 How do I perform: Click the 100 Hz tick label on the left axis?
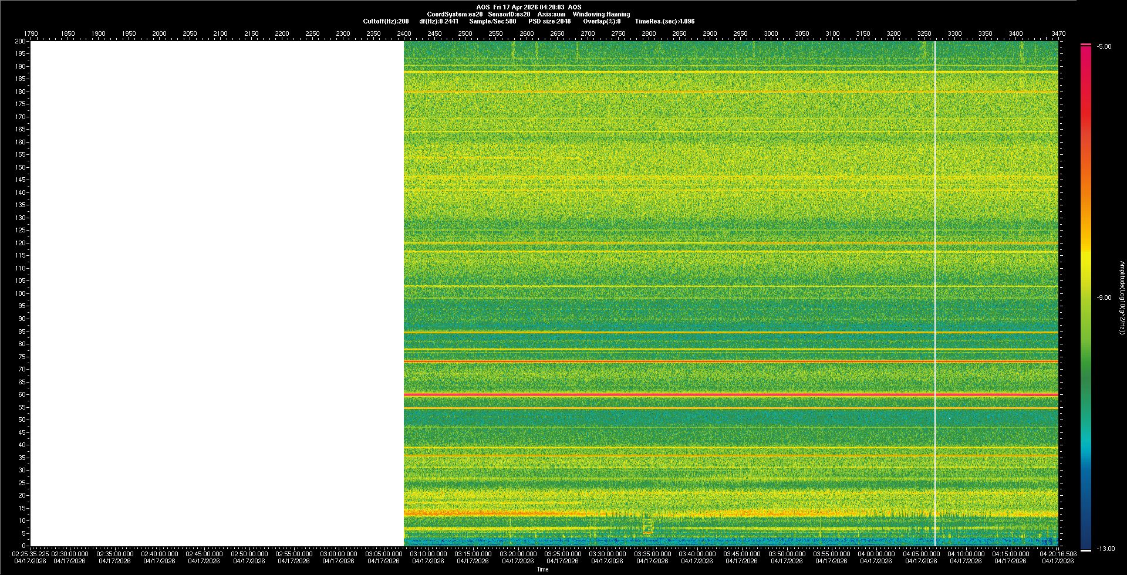tap(21, 293)
